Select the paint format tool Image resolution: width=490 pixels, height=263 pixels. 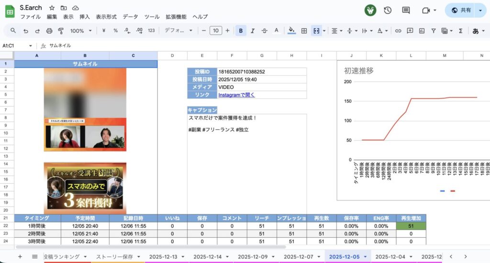[x=61, y=31]
